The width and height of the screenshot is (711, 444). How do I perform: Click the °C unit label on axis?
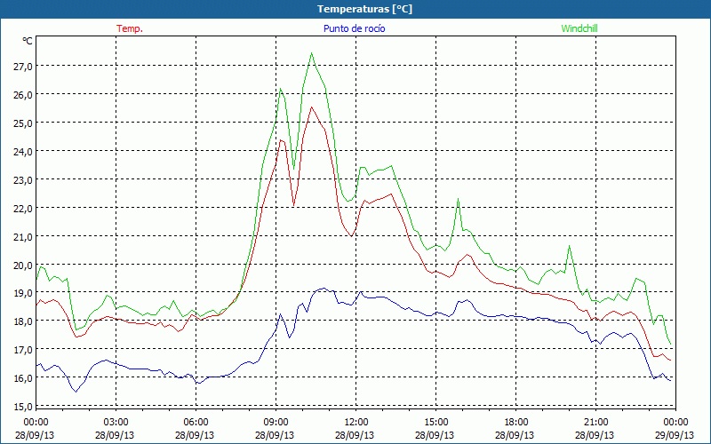pyautogui.click(x=28, y=41)
